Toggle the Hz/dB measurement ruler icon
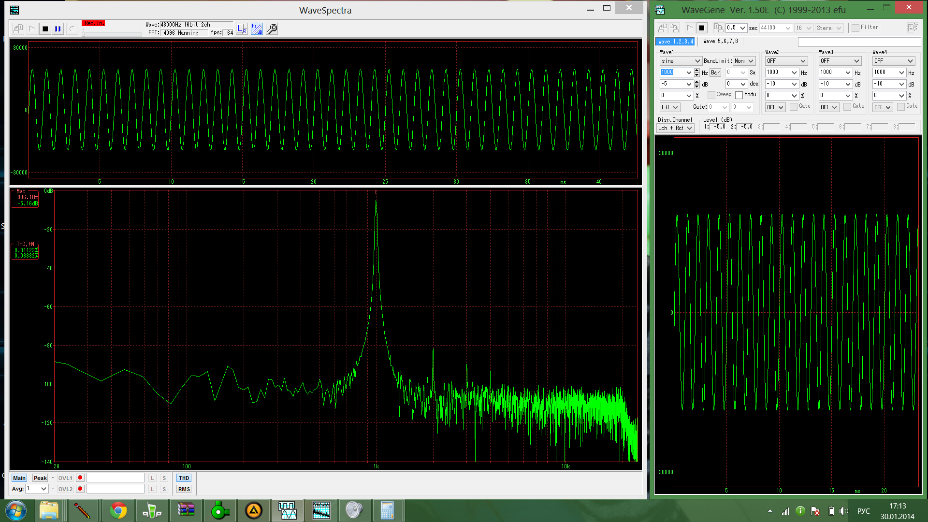This screenshot has height=522, width=928. point(257,29)
